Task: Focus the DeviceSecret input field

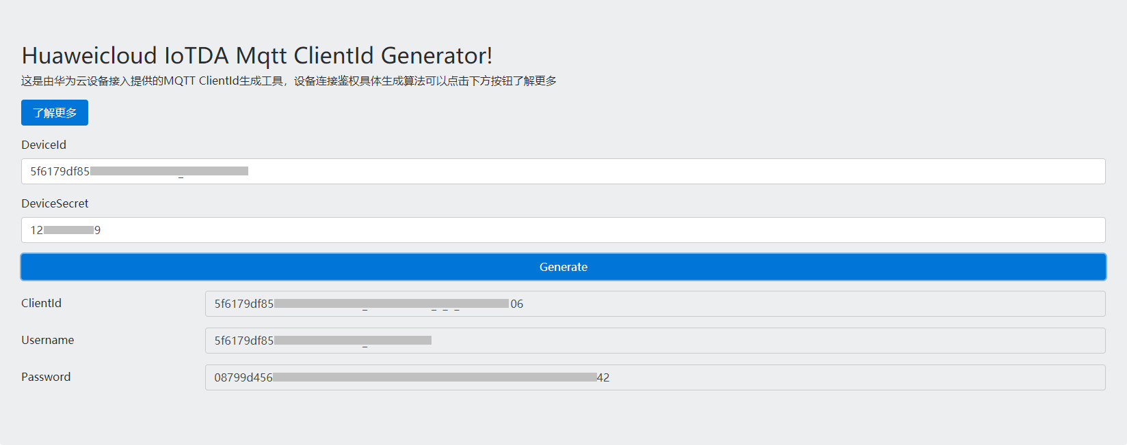Action: [563, 230]
